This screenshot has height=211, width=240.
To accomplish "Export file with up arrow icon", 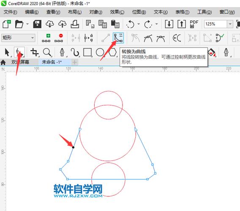I will pyautogui.click(x=182, y=24).
